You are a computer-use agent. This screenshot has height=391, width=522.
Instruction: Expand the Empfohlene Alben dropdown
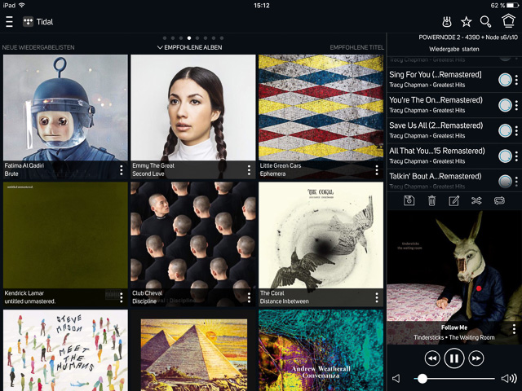click(x=189, y=47)
